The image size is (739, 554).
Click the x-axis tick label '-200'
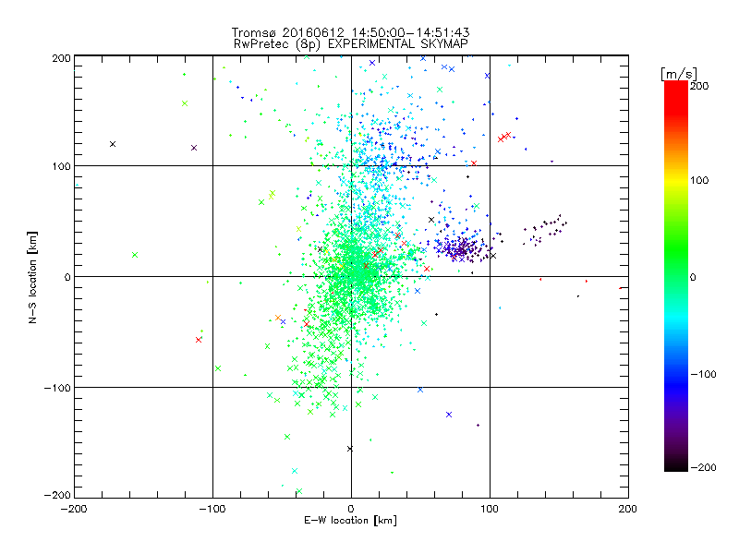tap(74, 509)
